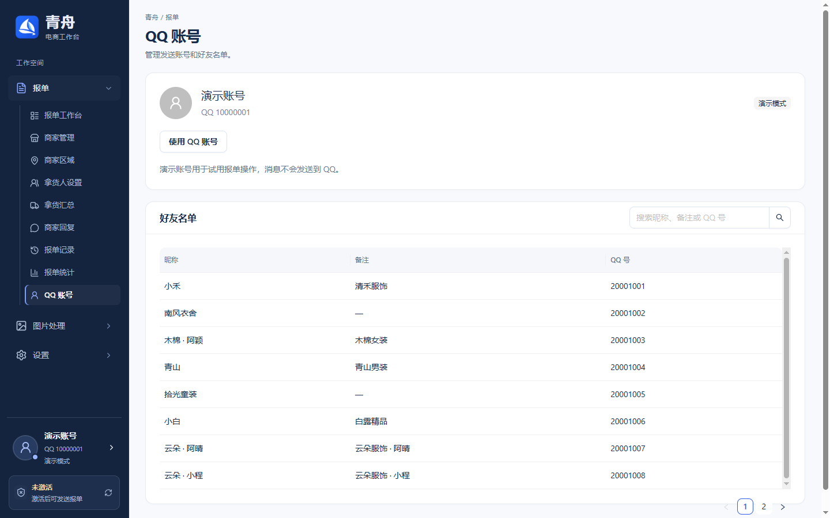Click the 报单工作台 grid icon
The width and height of the screenshot is (830, 518).
(x=35, y=116)
